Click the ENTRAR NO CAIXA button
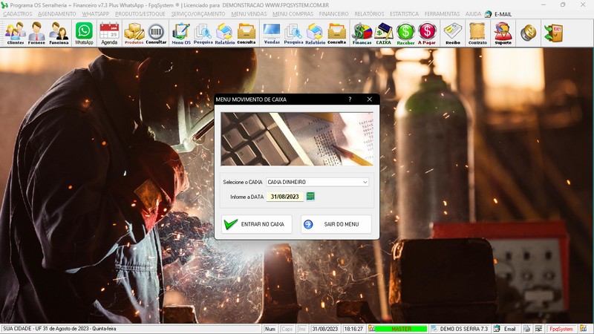 257,224
